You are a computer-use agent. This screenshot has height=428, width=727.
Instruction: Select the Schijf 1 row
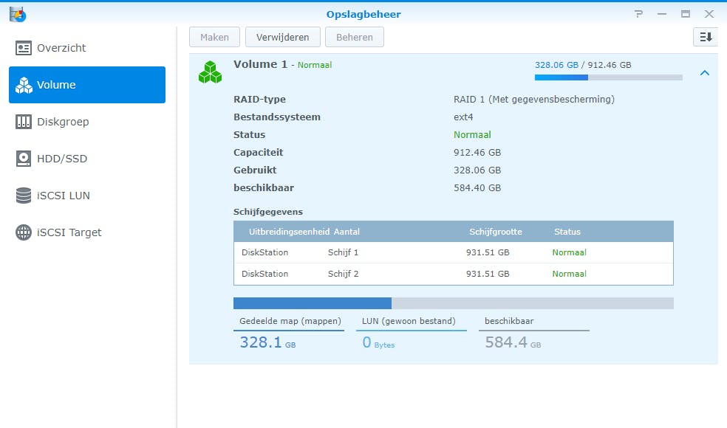pyautogui.click(x=454, y=252)
